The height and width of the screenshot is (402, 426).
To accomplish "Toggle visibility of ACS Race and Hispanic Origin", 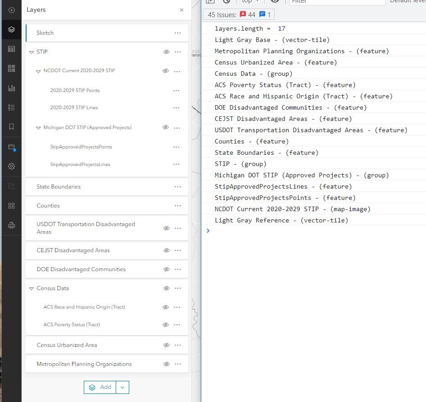I will [x=166, y=307].
